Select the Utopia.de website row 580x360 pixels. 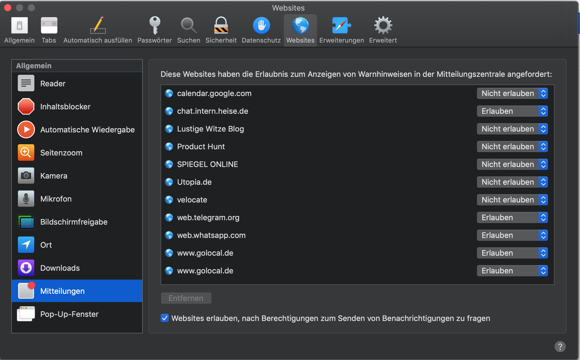pos(194,182)
